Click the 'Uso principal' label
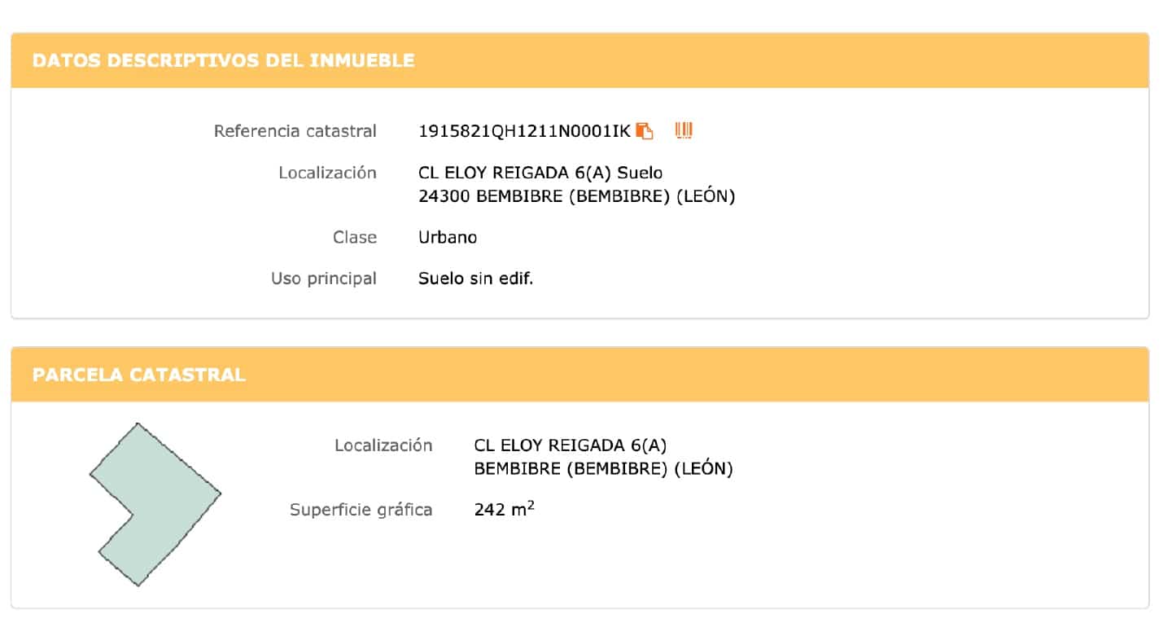Screen dimensions: 1172x623 (x=324, y=279)
